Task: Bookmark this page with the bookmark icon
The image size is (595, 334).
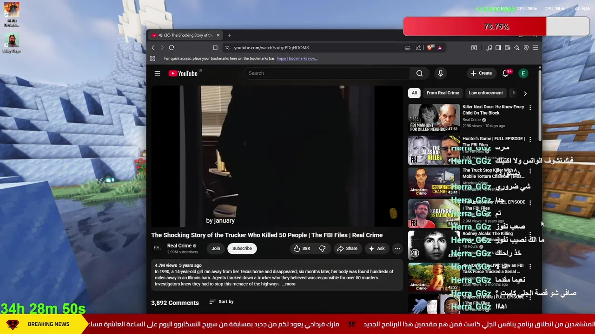Action: [215, 47]
